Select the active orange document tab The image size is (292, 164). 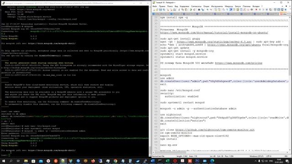283,14
